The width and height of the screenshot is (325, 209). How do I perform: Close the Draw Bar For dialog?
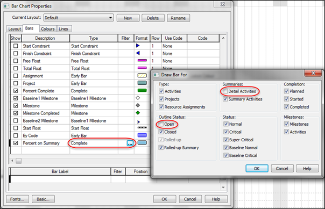click(x=313, y=73)
